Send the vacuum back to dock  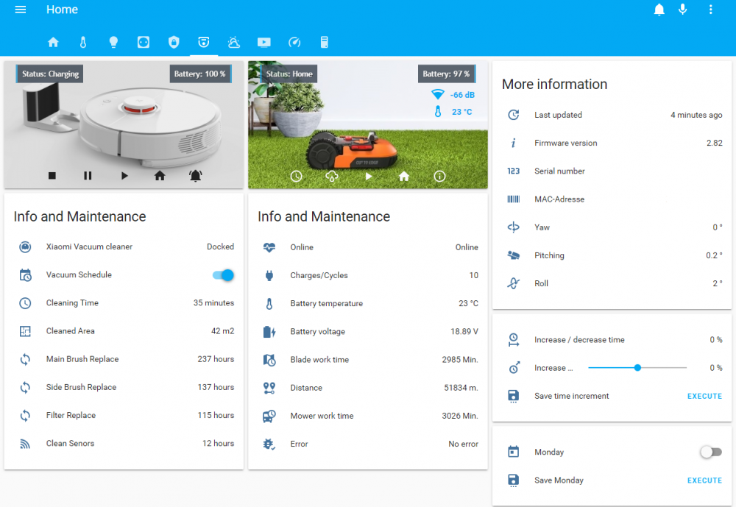160,176
